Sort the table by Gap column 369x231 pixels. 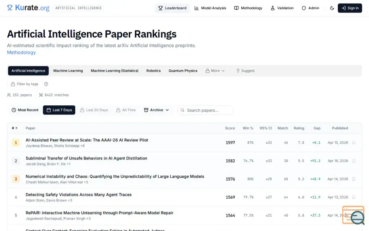pos(317,128)
